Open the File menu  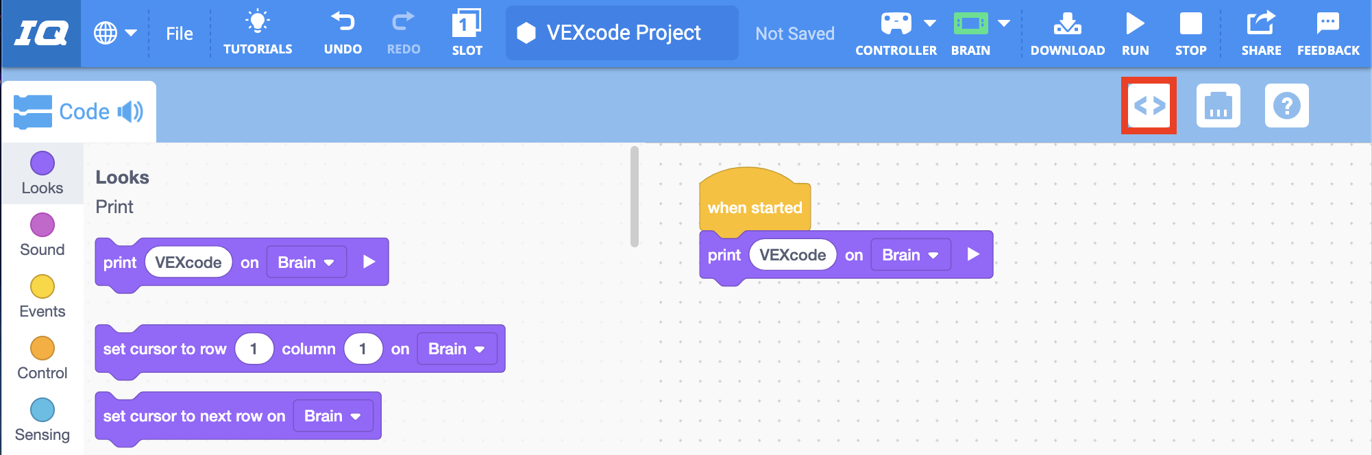coord(178,33)
